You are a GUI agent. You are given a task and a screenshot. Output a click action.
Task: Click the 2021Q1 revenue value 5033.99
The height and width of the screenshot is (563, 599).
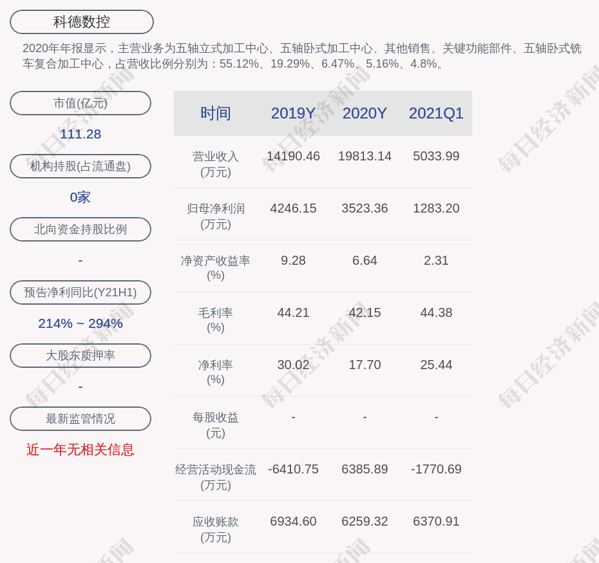pos(436,156)
